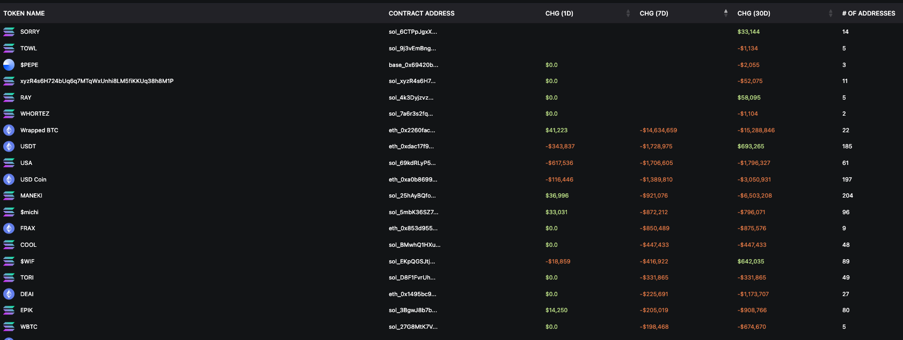Screen dimensions: 903x340
Task: Click the Solana icon beside MANEKI
Action: (x=9, y=196)
